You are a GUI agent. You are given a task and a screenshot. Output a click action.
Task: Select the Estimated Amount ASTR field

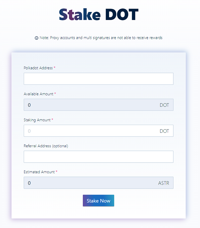[91, 183]
